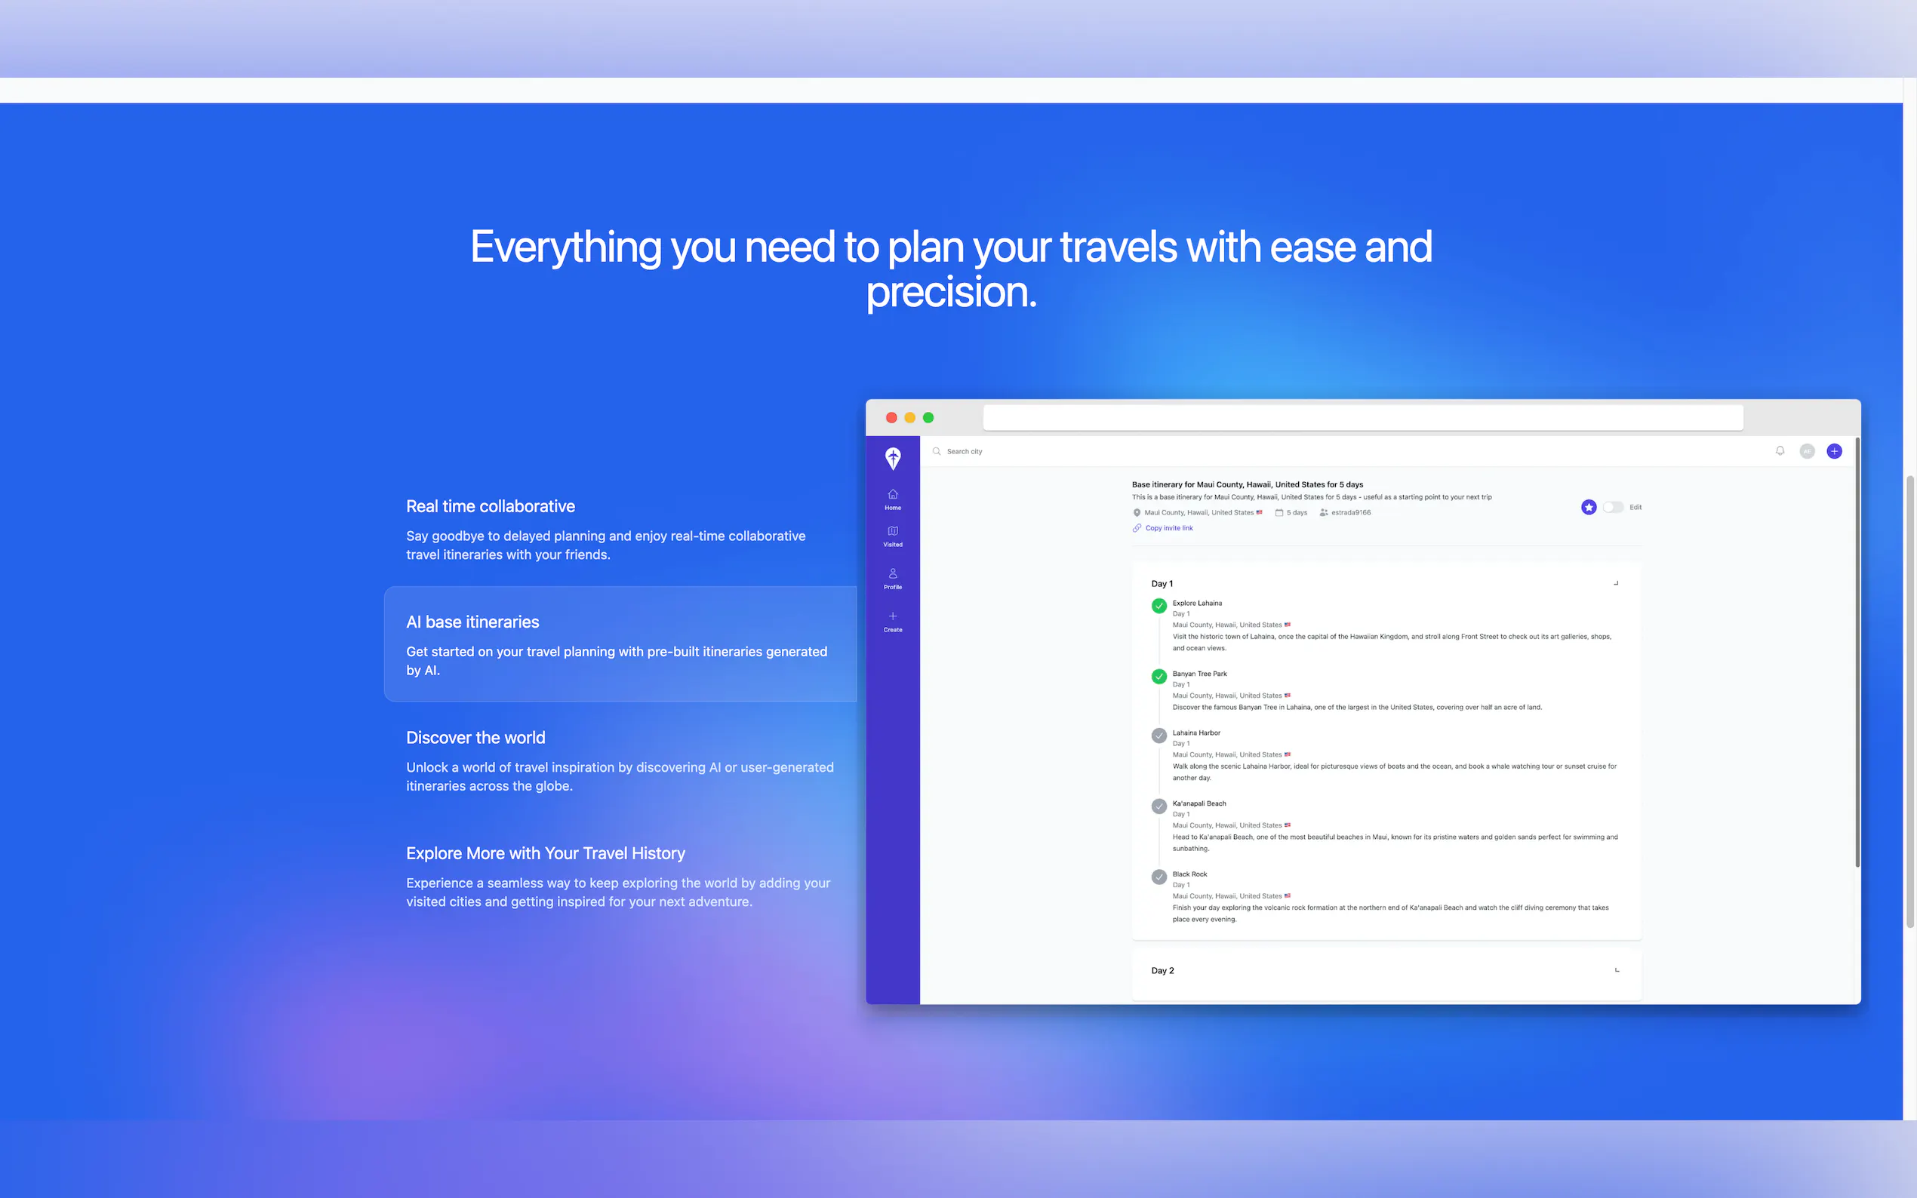Expand the Day 2 section
Screen dimensions: 1917x1198
click(x=1616, y=970)
